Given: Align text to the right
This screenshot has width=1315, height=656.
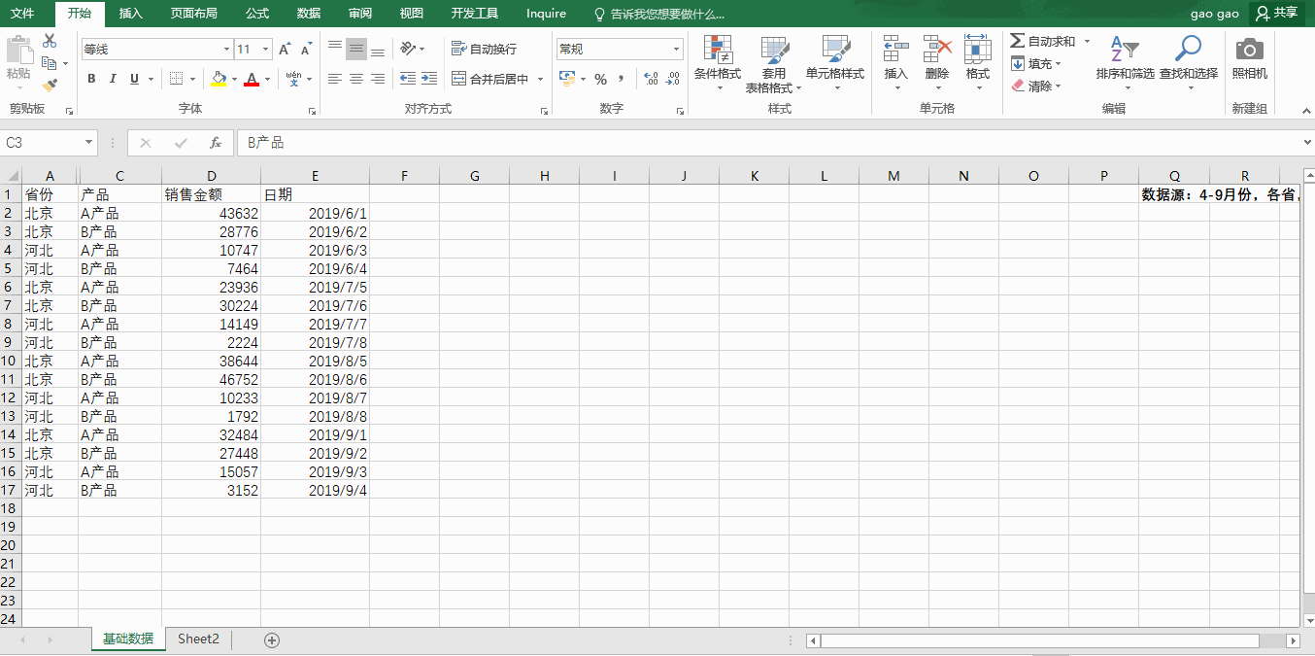Looking at the screenshot, I should [378, 79].
